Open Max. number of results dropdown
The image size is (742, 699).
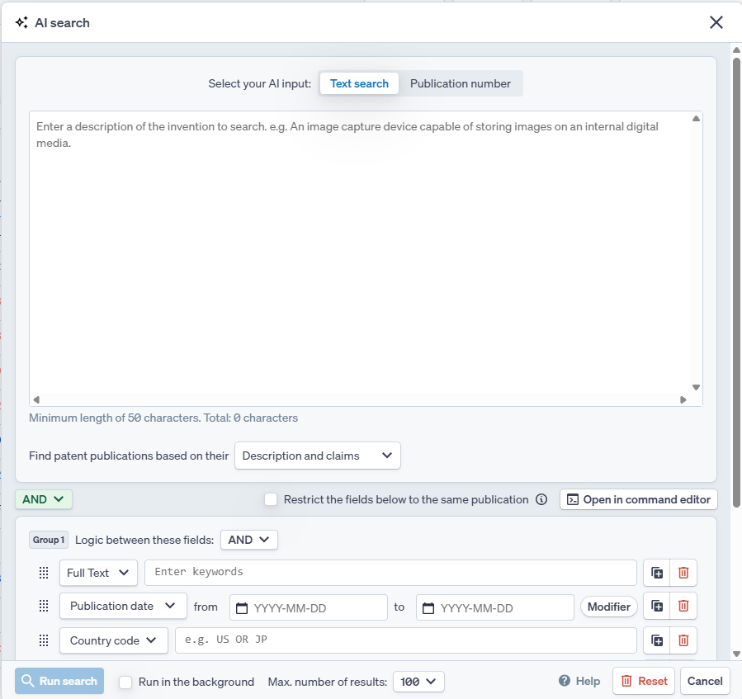(419, 682)
